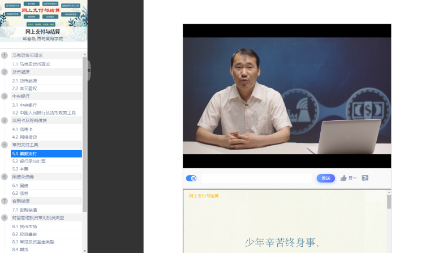Click the thumbs-up like icon

click(x=343, y=178)
